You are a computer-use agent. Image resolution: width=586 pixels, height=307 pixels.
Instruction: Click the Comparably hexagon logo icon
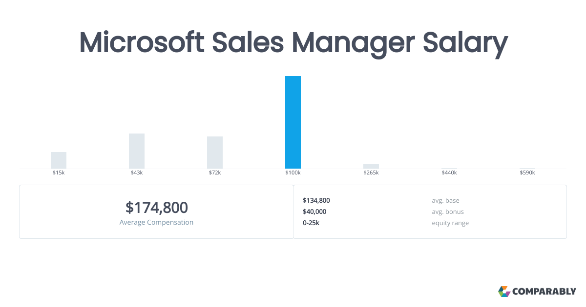pos(504,291)
